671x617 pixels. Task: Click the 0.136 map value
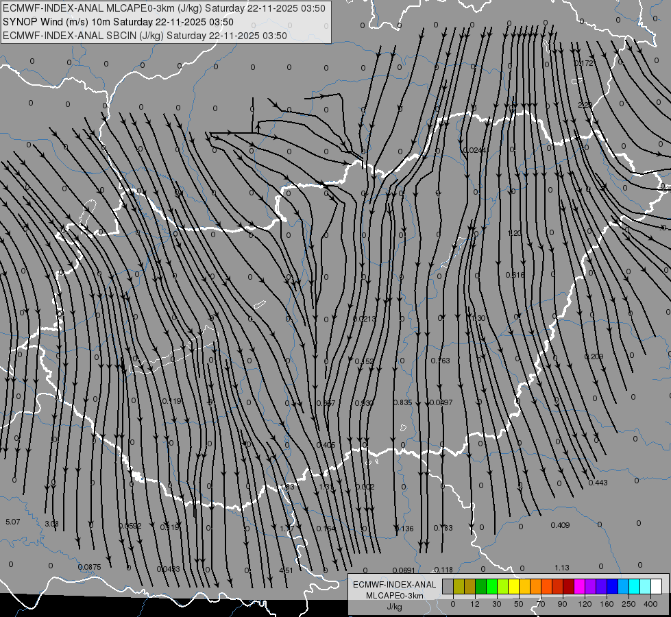coord(404,529)
